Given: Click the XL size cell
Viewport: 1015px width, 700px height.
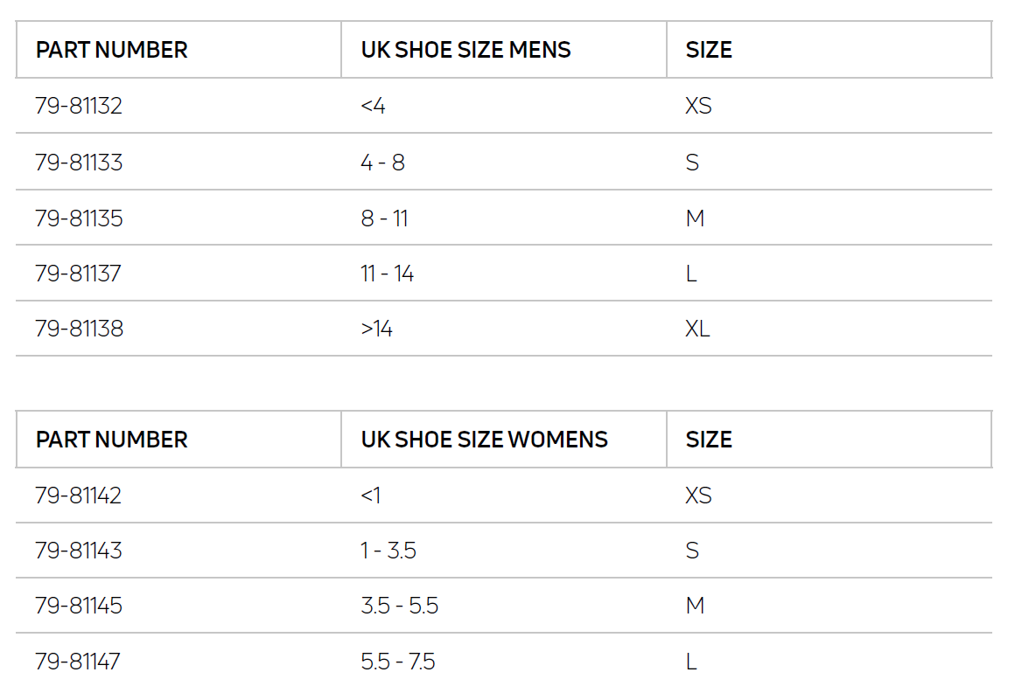Looking at the screenshot, I should (x=697, y=329).
